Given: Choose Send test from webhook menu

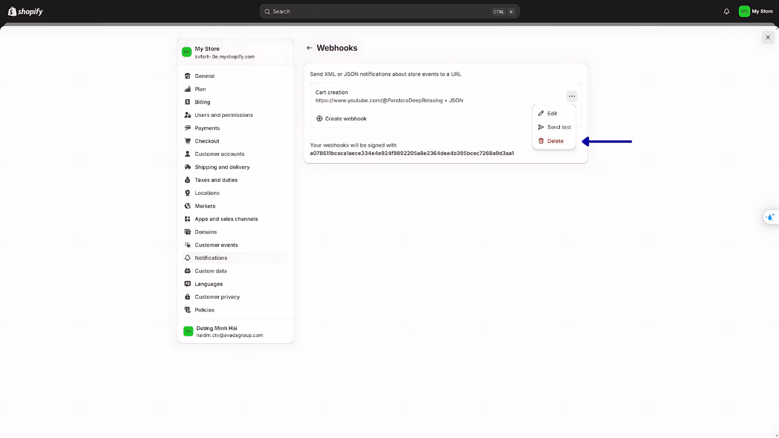Looking at the screenshot, I should pos(553,127).
